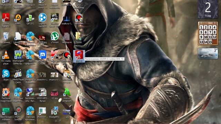221x124 pixels.
Task: Open the green поиск в интернете icon
Action: tap(67, 92)
